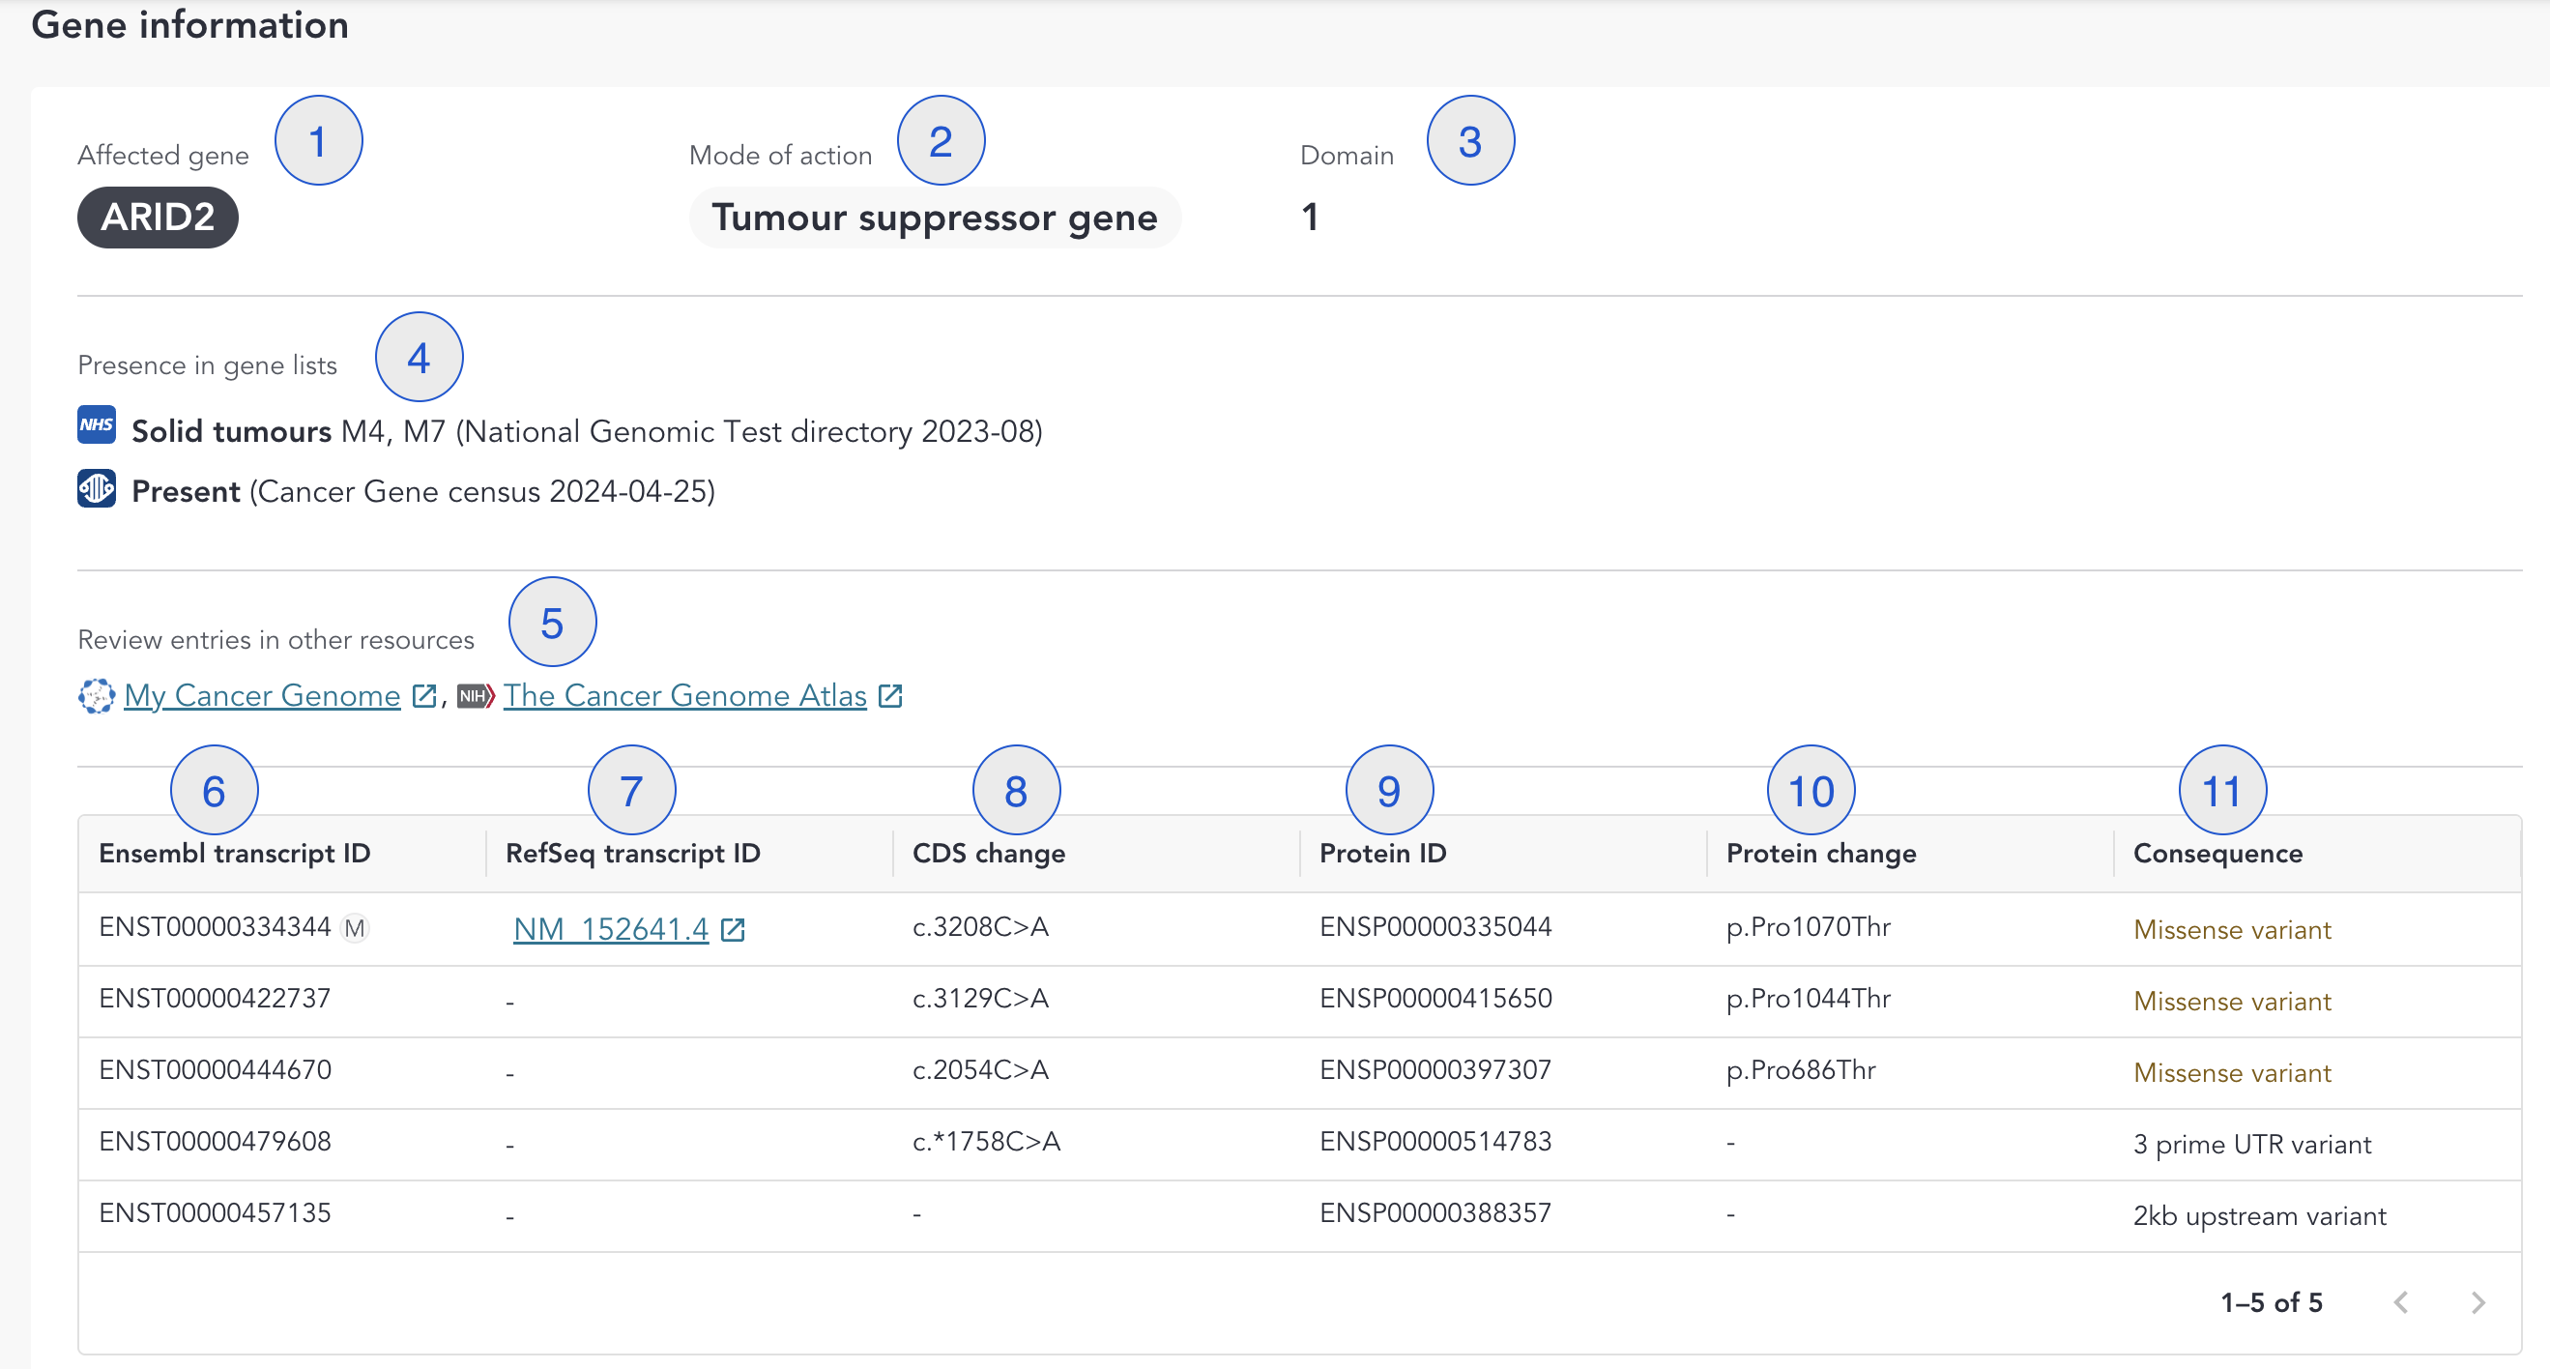The height and width of the screenshot is (1369, 2550).
Task: Click the Protein change column header
Action: click(x=1820, y=854)
